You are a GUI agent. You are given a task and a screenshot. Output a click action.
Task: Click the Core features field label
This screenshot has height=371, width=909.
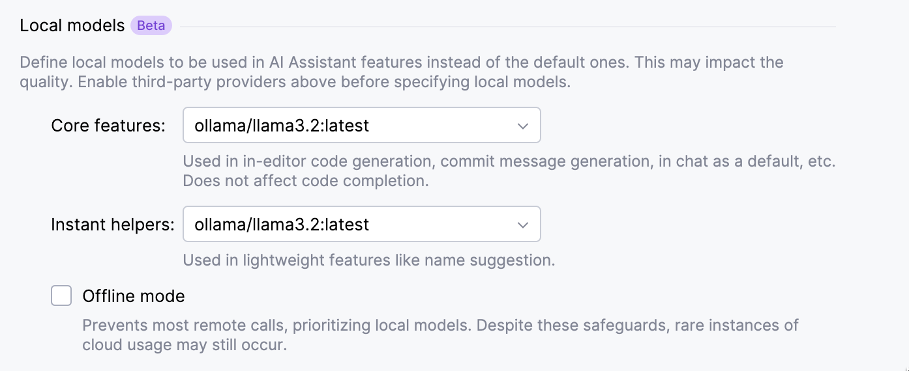(x=108, y=126)
